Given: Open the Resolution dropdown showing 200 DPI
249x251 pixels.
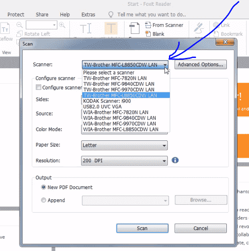Looking at the screenshot, I should (124, 160).
